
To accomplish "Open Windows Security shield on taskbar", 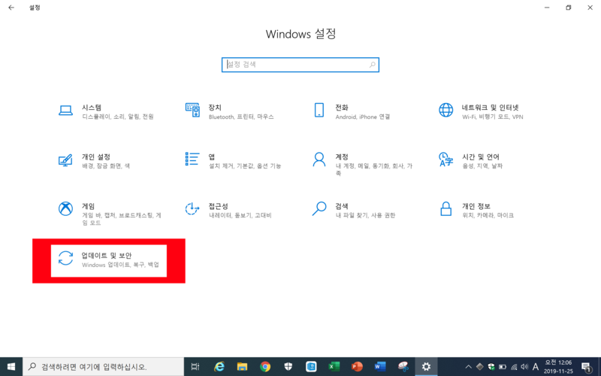I will point(288,367).
